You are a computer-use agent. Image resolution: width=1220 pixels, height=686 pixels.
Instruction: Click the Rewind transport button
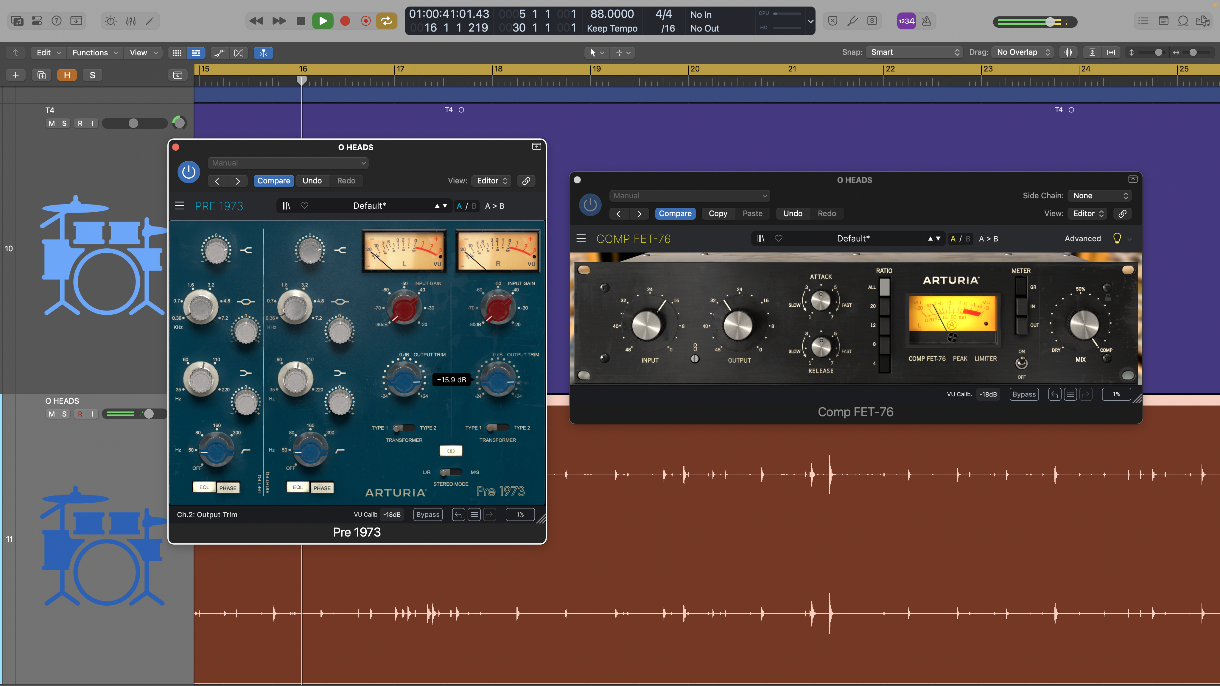(256, 21)
